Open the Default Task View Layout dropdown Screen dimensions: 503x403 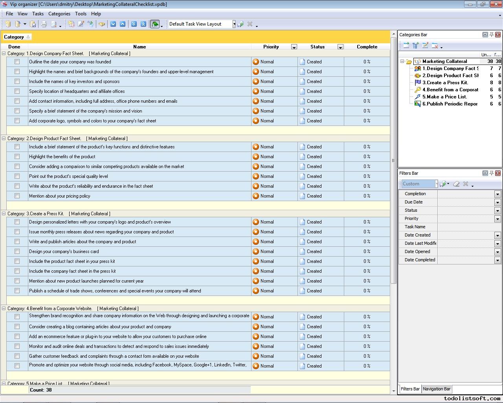click(x=234, y=24)
